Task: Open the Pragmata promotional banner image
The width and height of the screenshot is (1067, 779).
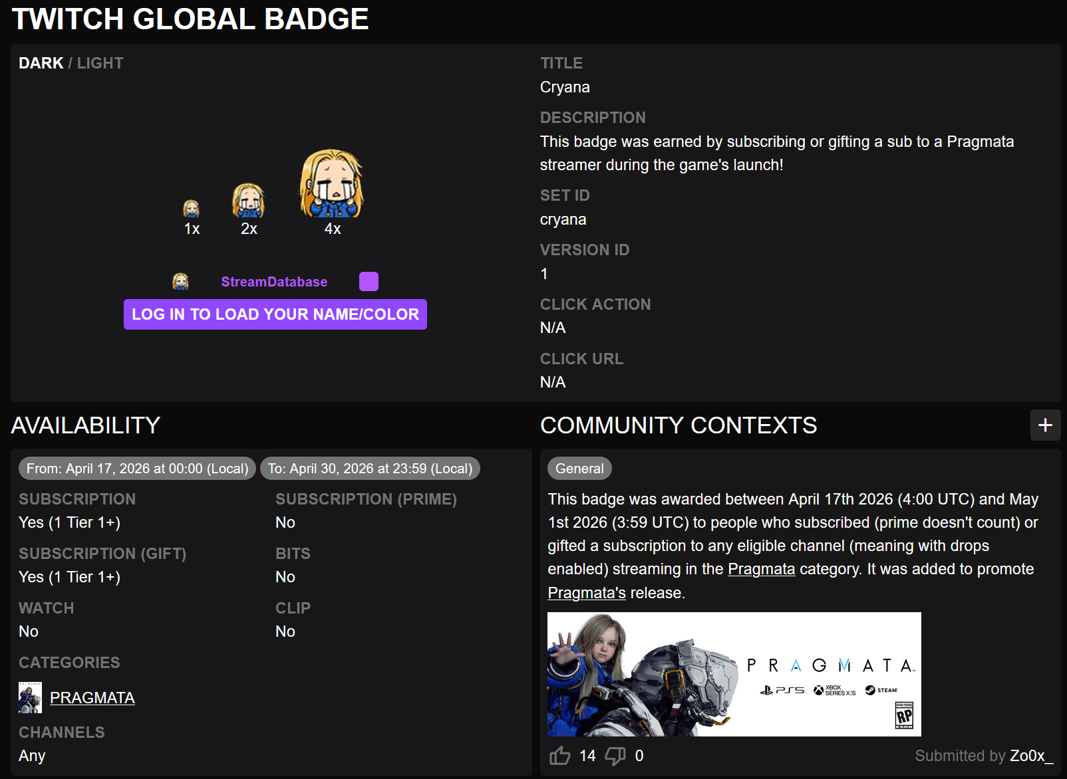Action: pos(734,674)
